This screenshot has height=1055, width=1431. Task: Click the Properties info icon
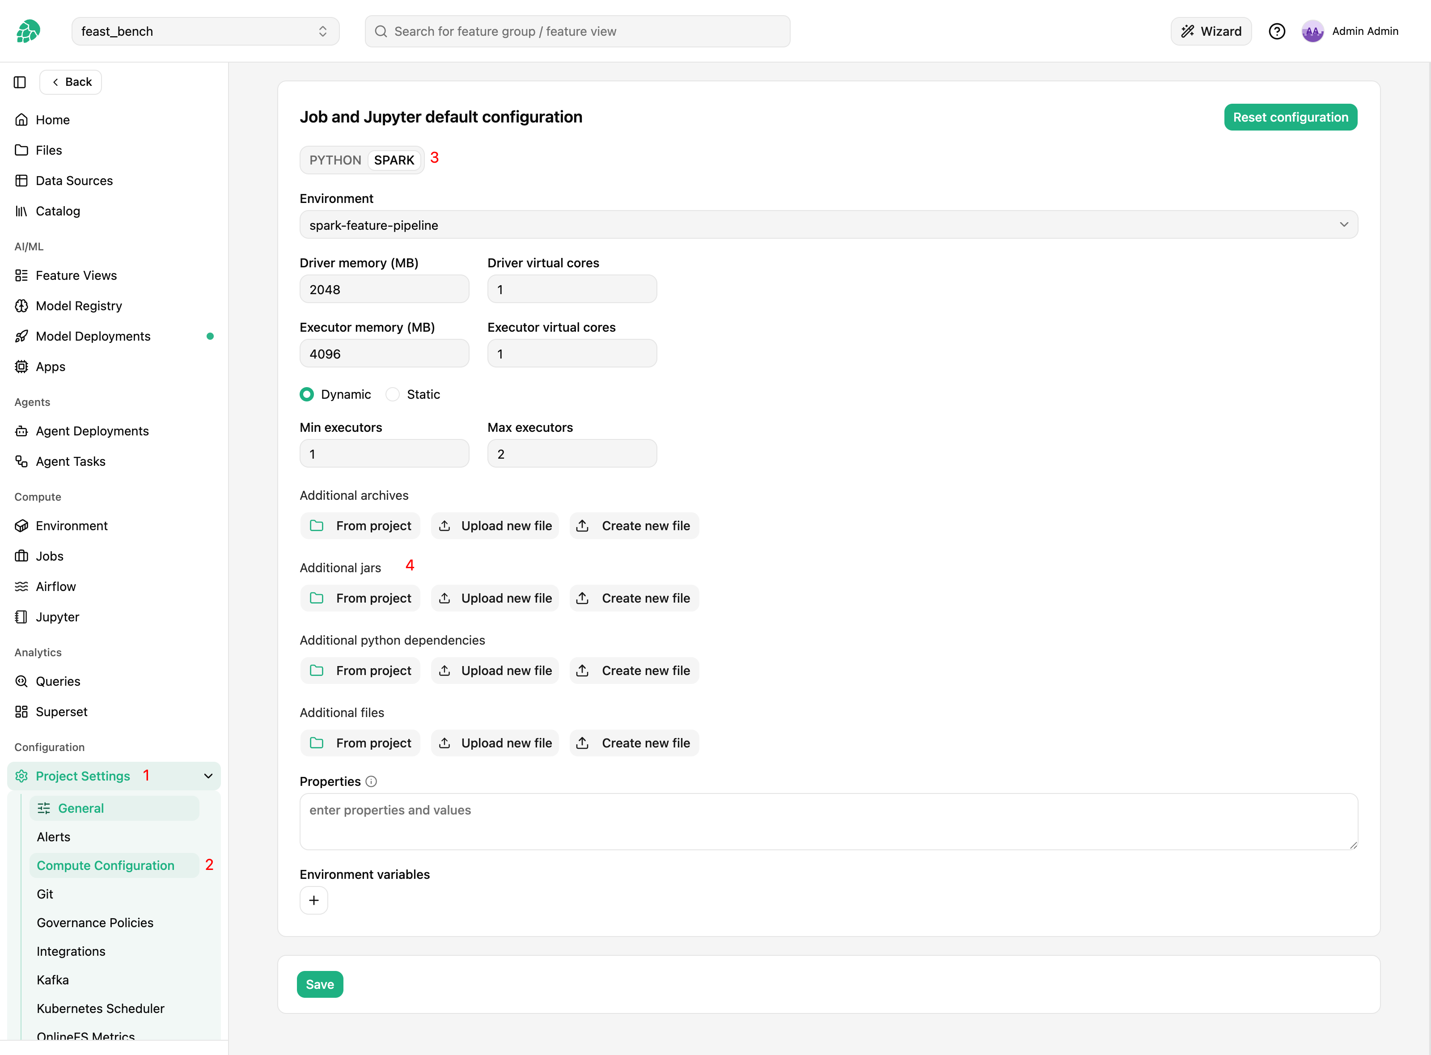pyautogui.click(x=371, y=781)
